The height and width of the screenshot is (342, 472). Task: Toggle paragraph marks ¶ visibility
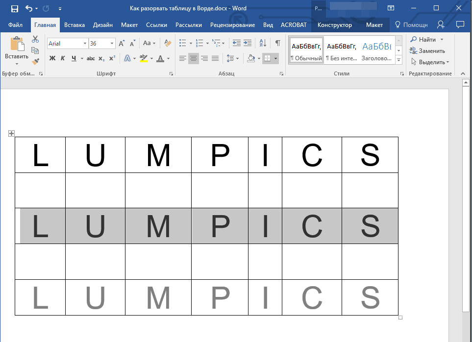(277, 43)
